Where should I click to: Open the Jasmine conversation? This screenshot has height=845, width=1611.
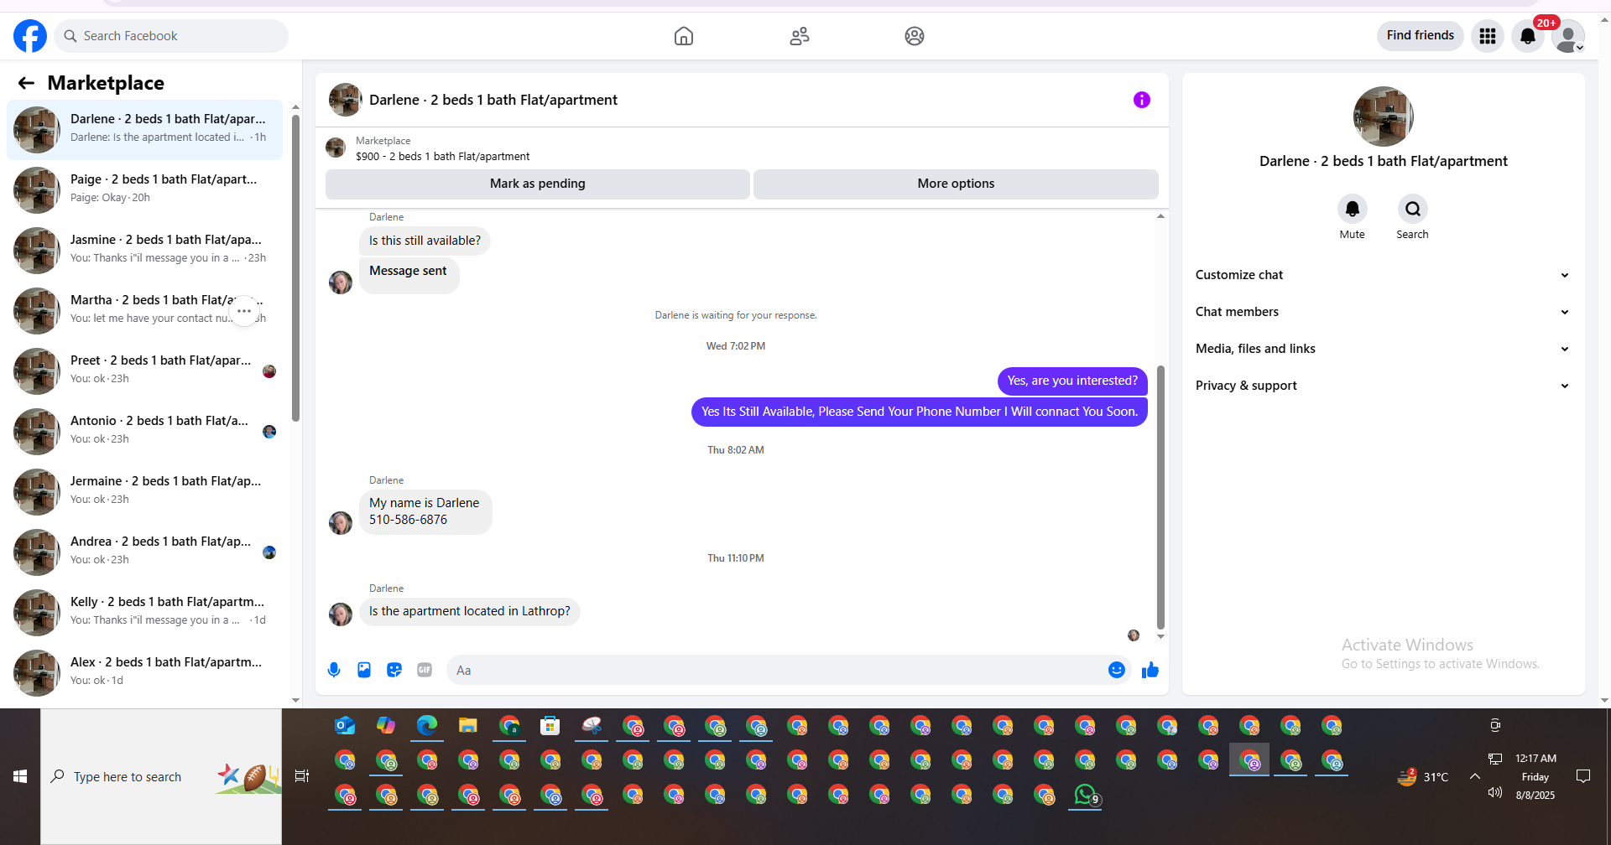click(144, 251)
